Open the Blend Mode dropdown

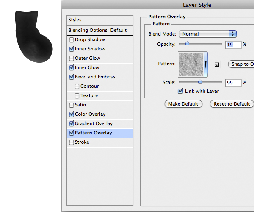(208, 34)
